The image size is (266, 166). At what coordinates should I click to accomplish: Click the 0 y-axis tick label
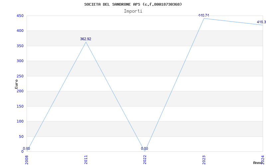(22, 152)
